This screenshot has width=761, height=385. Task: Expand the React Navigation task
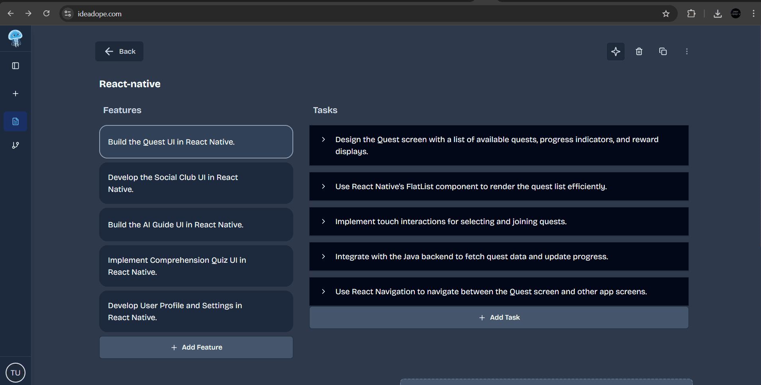(x=323, y=291)
